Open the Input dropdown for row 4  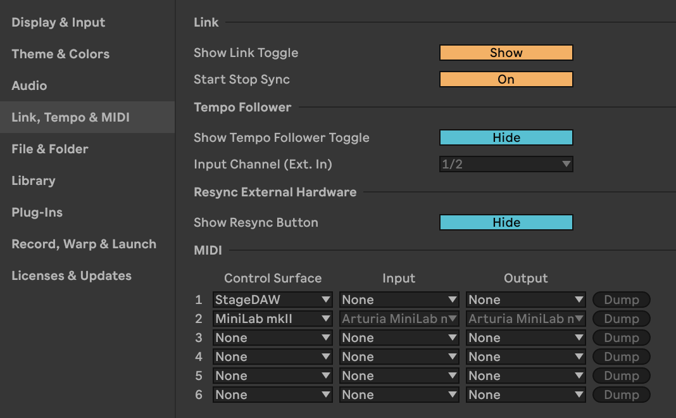[x=399, y=357]
